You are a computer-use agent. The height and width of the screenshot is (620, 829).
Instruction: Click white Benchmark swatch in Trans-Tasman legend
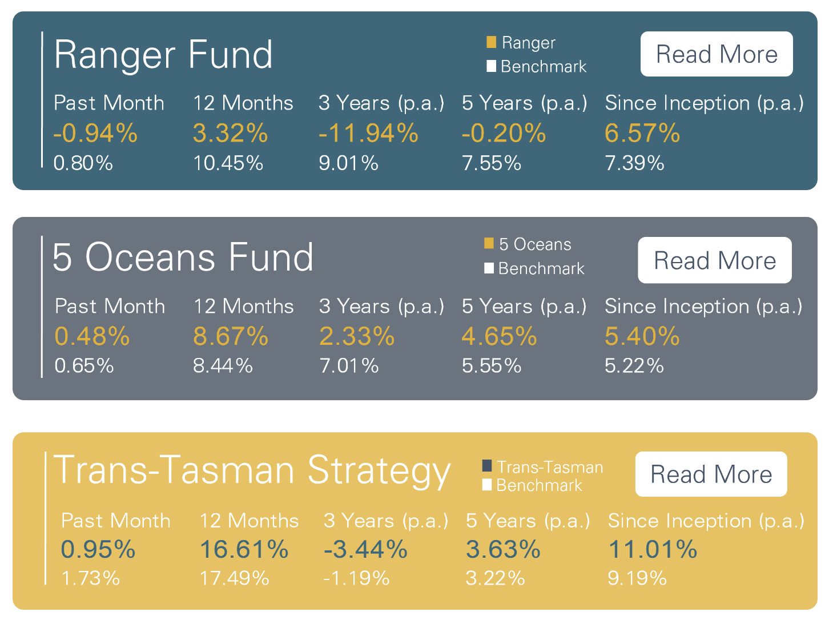(x=487, y=485)
